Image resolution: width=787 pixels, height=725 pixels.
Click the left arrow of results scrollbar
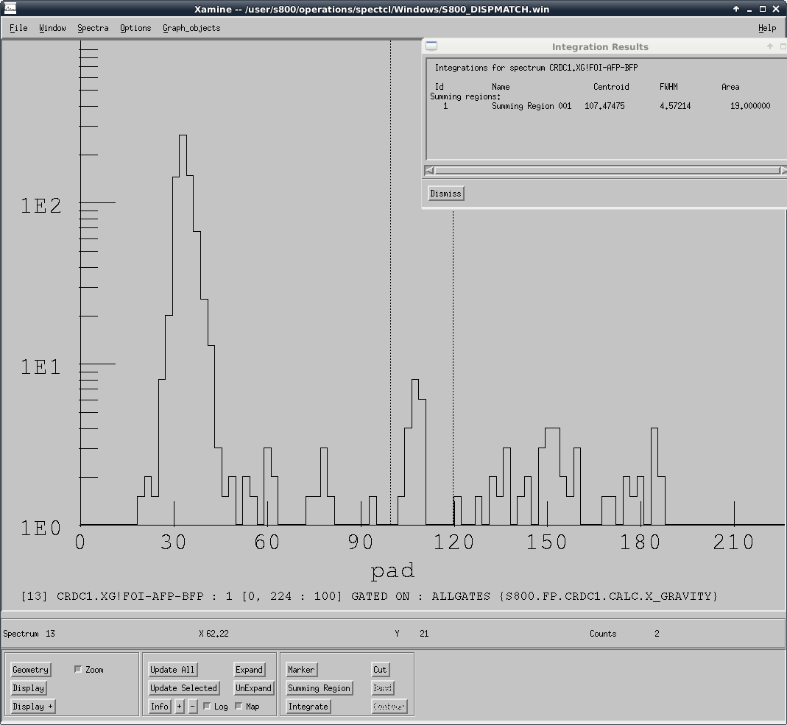click(x=430, y=171)
